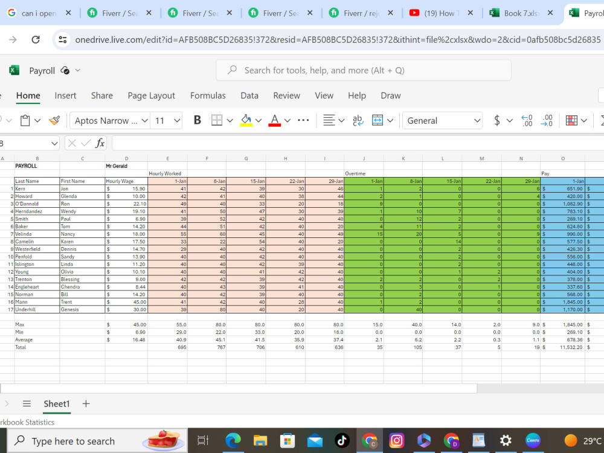Click the formula bar input
This screenshot has height=453, width=604.
coord(358,143)
